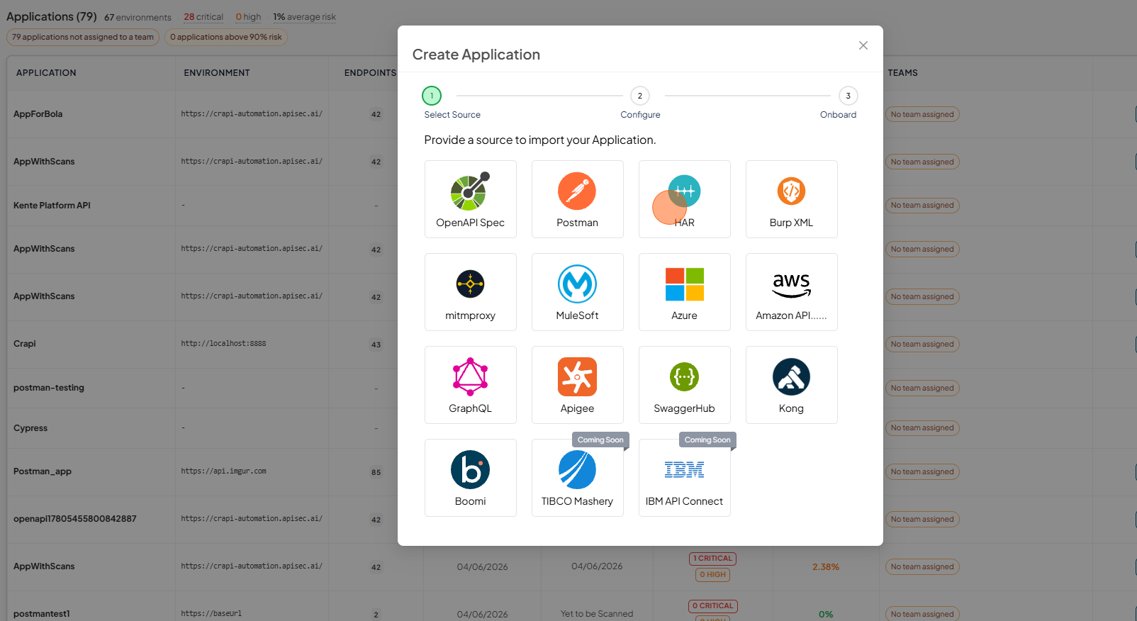Pick the SwaggerHub source icon
The width and height of the screenshot is (1137, 621).
684,376
